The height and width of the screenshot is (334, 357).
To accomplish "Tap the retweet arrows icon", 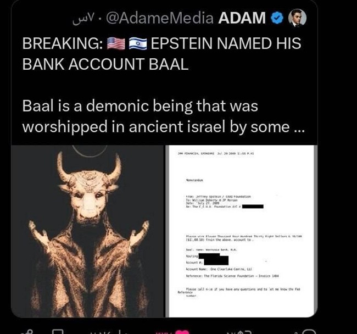I will click(246, 332).
